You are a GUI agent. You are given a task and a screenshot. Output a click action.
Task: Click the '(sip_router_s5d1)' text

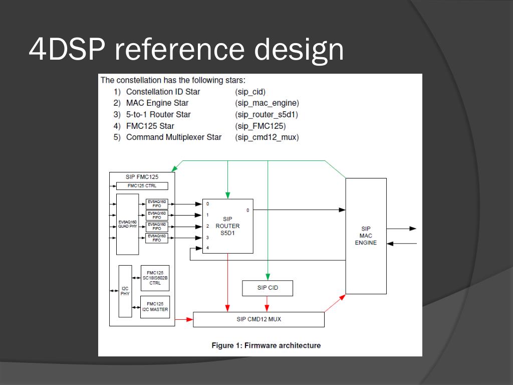coord(267,115)
